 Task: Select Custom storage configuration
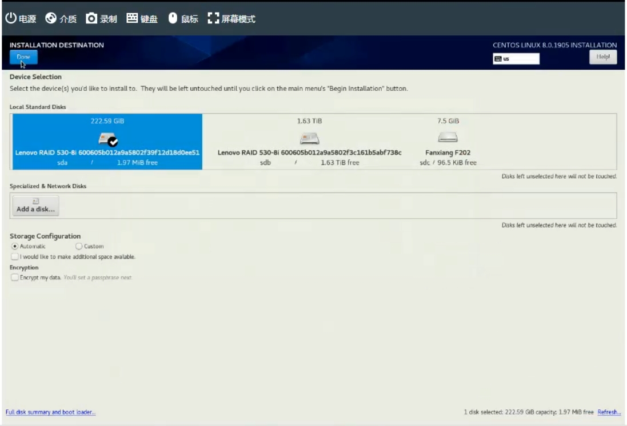(79, 246)
